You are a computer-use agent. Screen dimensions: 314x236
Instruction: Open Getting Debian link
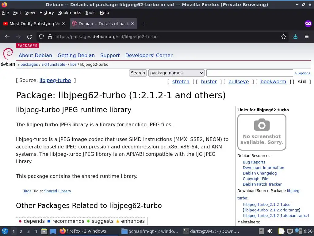coord(76,55)
